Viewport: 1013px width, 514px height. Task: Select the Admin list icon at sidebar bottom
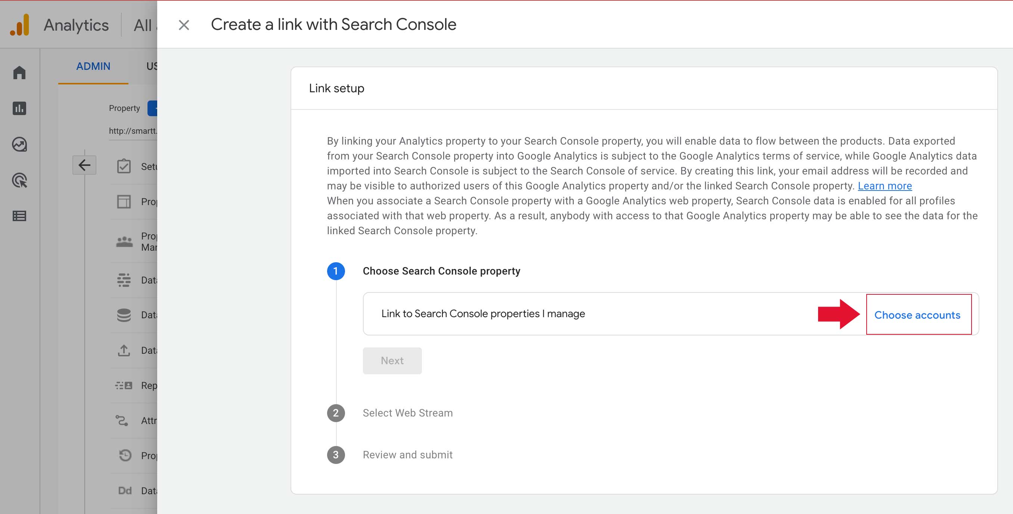[19, 216]
